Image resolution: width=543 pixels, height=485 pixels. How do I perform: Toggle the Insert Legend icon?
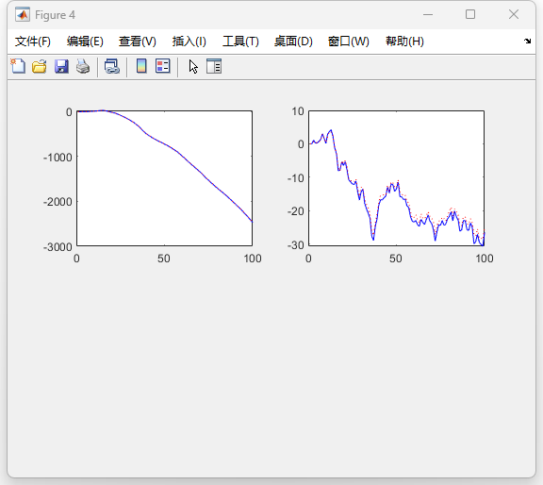[x=163, y=66]
